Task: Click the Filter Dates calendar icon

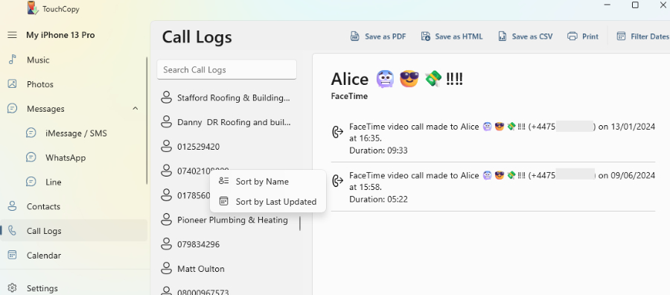Action: pos(622,37)
